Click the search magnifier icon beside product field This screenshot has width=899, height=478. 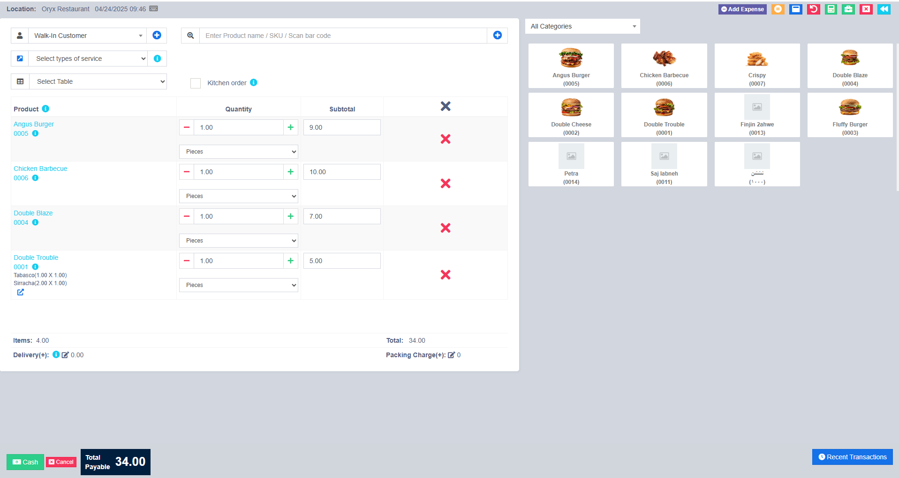[190, 36]
